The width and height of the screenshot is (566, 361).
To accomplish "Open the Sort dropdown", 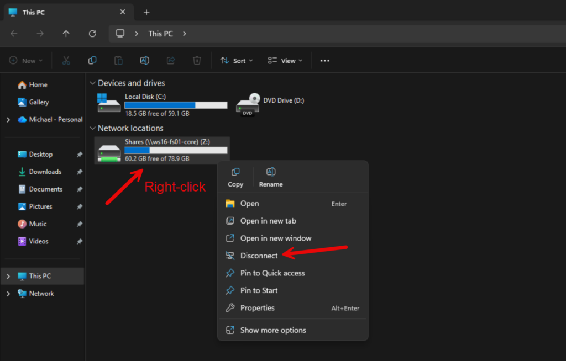I will [x=237, y=61].
